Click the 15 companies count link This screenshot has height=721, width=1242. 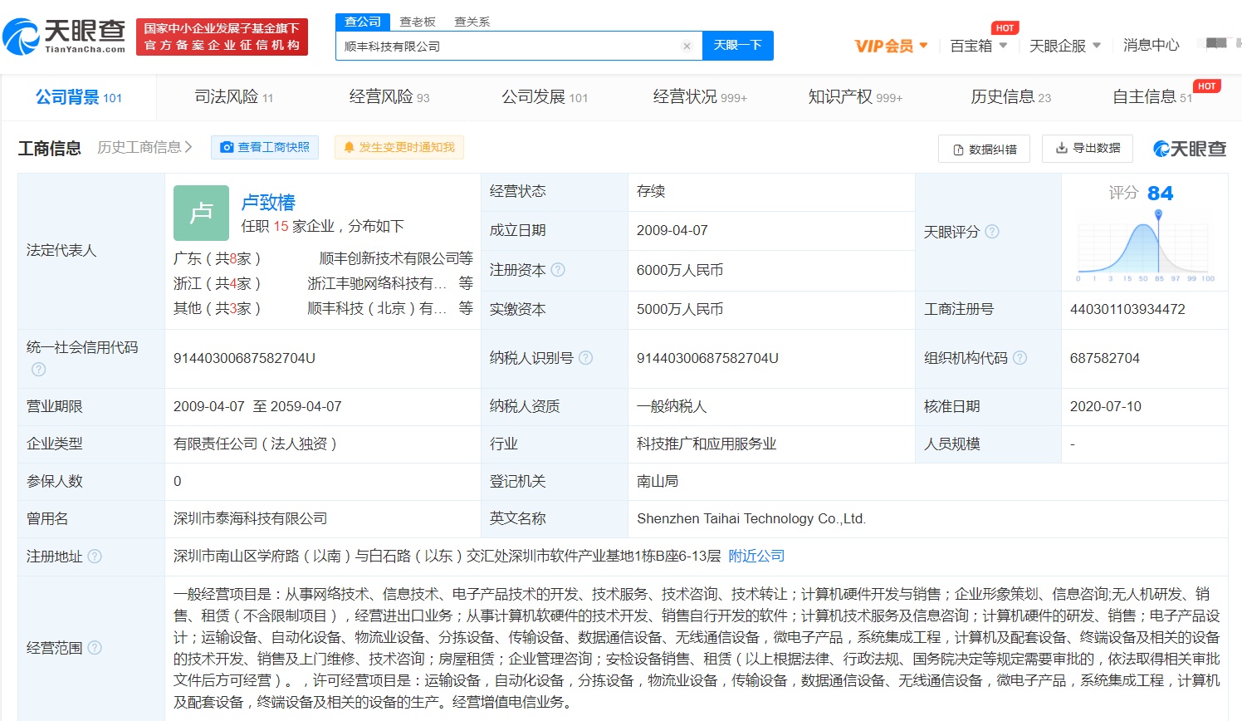point(281,227)
